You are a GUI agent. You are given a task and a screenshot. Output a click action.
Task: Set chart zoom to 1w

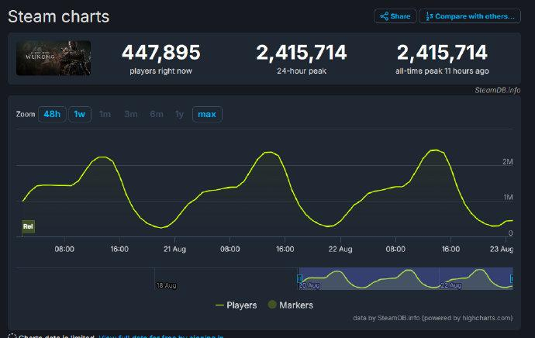(x=79, y=114)
